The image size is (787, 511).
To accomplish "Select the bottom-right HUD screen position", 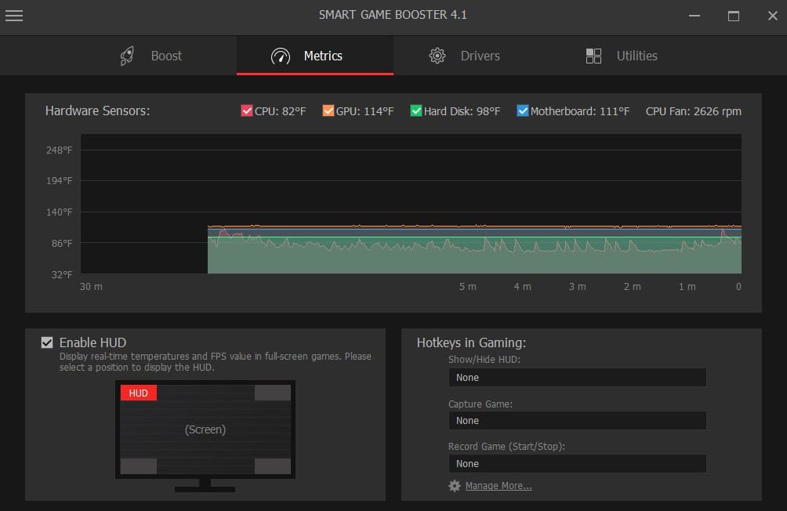I will [273, 466].
